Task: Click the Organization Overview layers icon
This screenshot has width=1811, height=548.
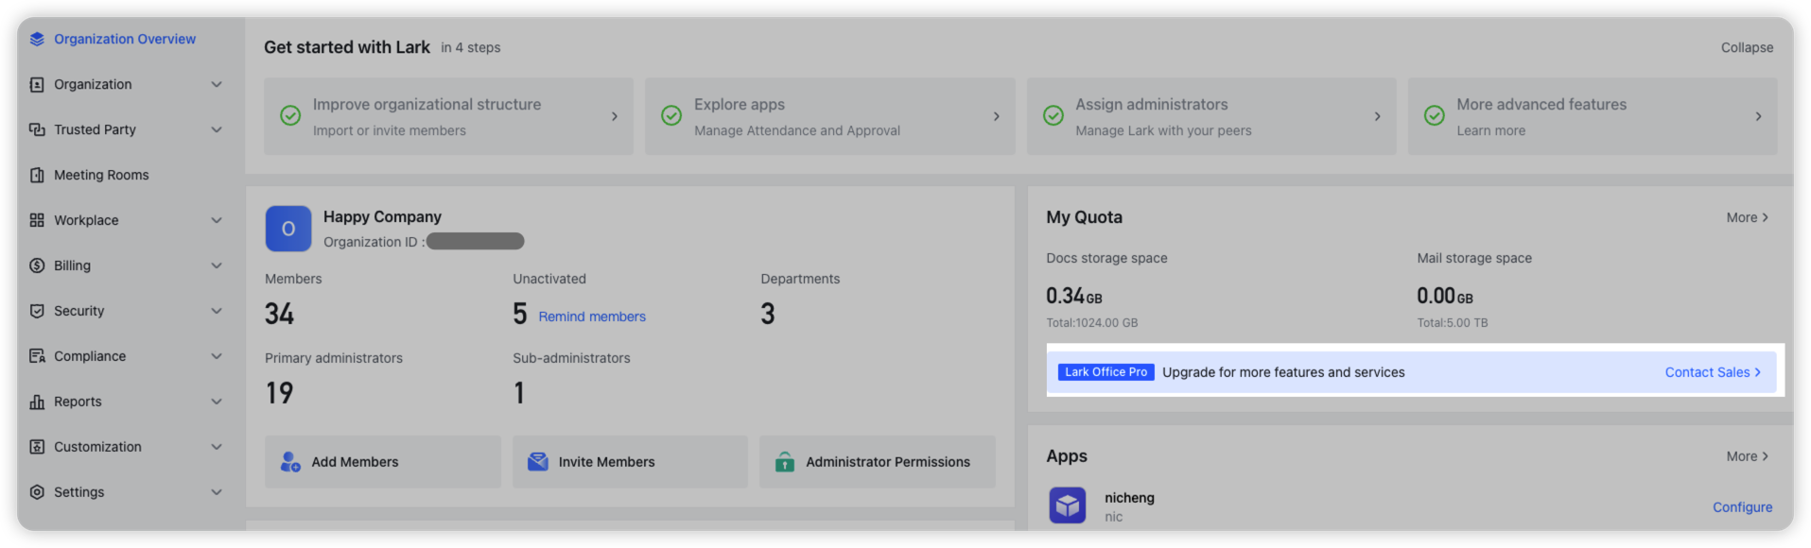Action: pyautogui.click(x=37, y=39)
